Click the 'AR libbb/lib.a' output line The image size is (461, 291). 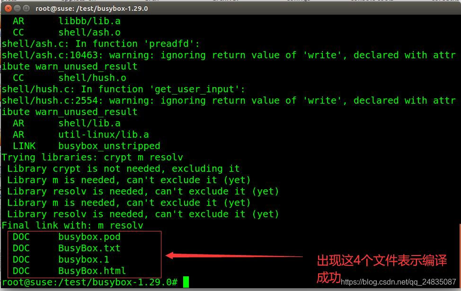(x=66, y=21)
